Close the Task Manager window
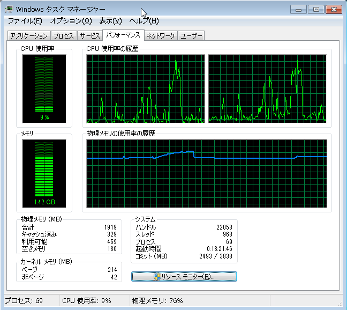The height and width of the screenshot is (310, 347). coord(334,10)
